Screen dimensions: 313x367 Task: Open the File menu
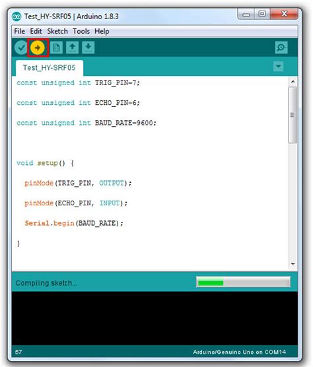click(x=19, y=31)
